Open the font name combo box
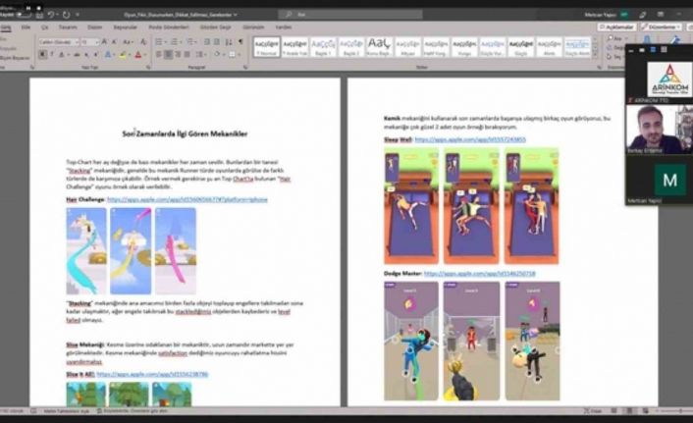Screen dimensions: 693x423 [x=58, y=41]
